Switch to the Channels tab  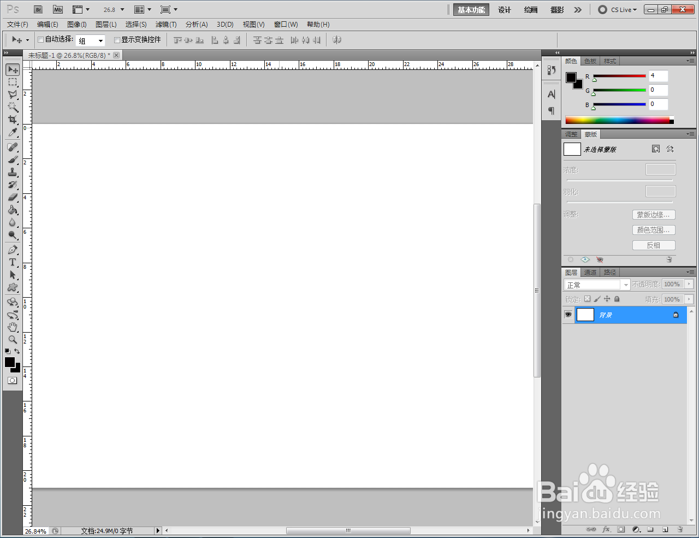(x=590, y=273)
